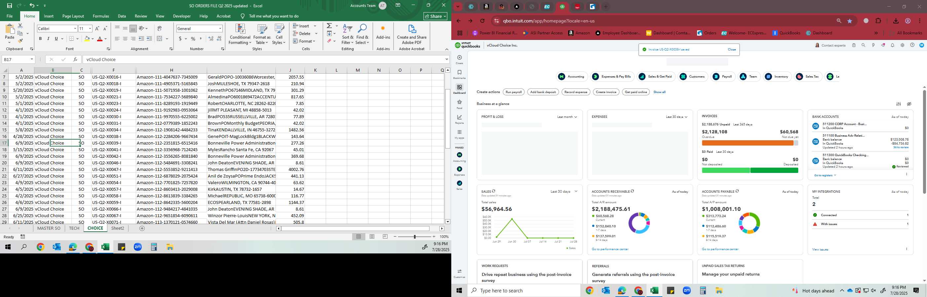The height and width of the screenshot is (297, 927).
Task: Click Increase Indent in Alignment group
Action: coord(149,39)
